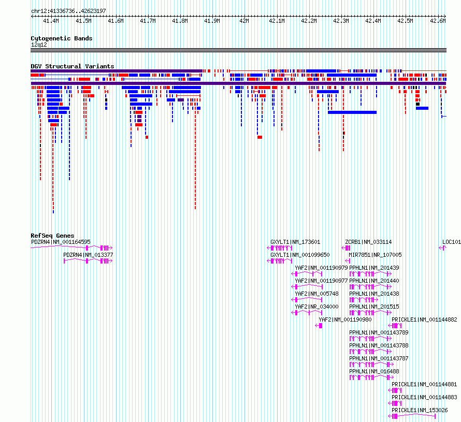Click the 41.7M ruler tick label
This screenshot has width=461, height=422.
click(148, 21)
